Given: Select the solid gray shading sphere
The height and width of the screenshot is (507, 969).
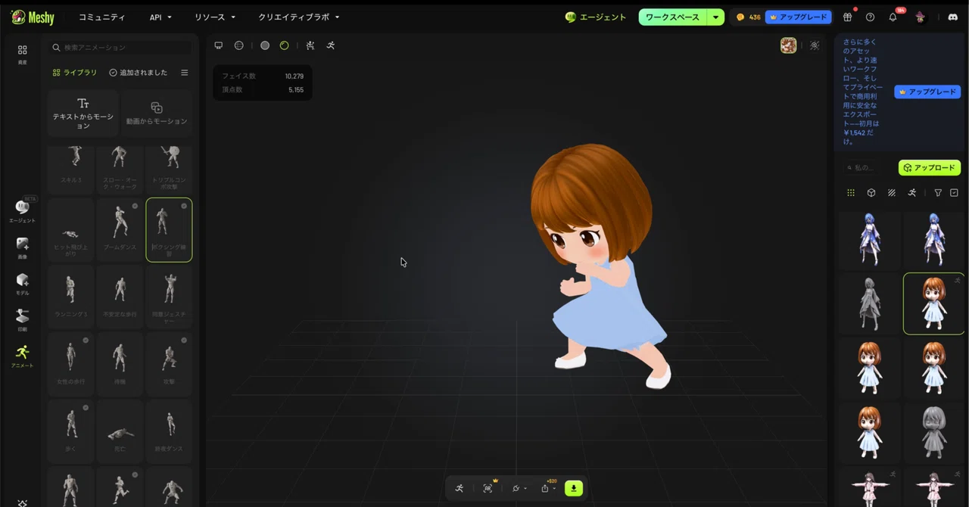Looking at the screenshot, I should click(x=265, y=45).
